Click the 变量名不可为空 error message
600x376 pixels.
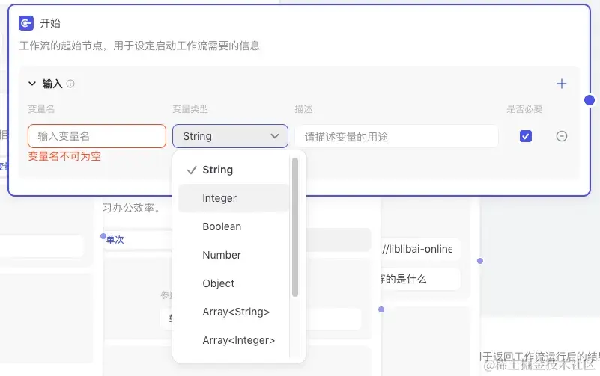64,156
